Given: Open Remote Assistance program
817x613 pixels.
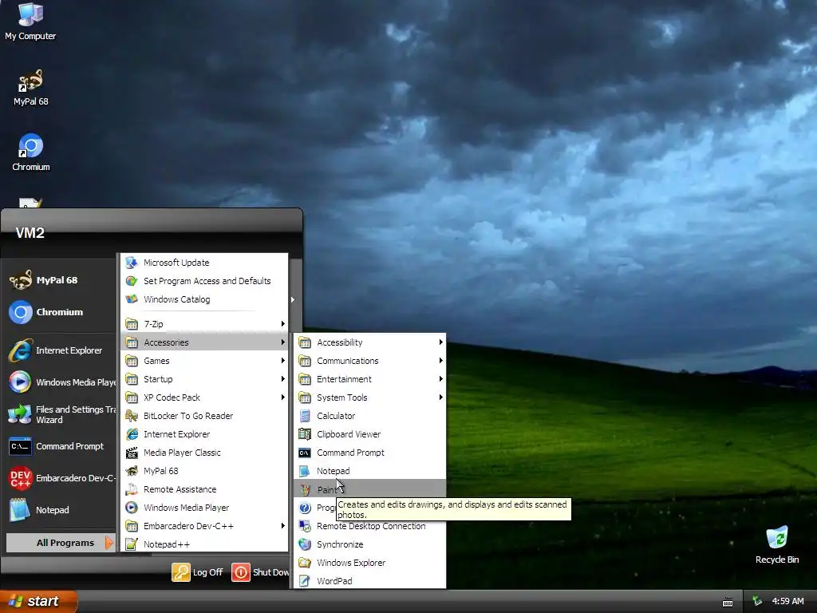Looking at the screenshot, I should (x=204, y=489).
